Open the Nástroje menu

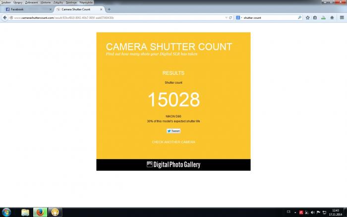point(71,2)
